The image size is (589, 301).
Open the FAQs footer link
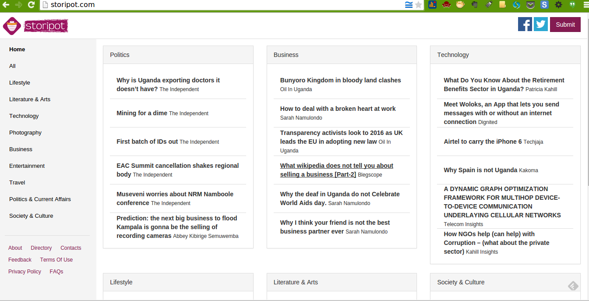click(56, 272)
